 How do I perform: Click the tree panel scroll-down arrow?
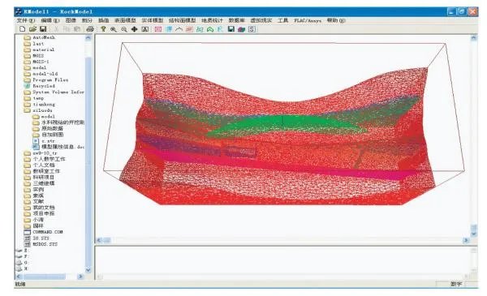click(88, 270)
